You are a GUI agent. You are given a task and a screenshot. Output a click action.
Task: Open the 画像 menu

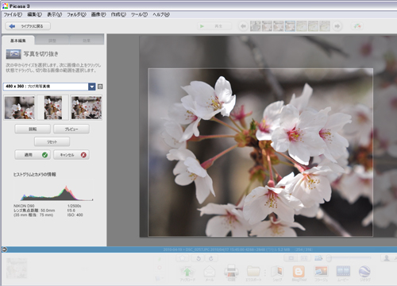[x=98, y=14]
